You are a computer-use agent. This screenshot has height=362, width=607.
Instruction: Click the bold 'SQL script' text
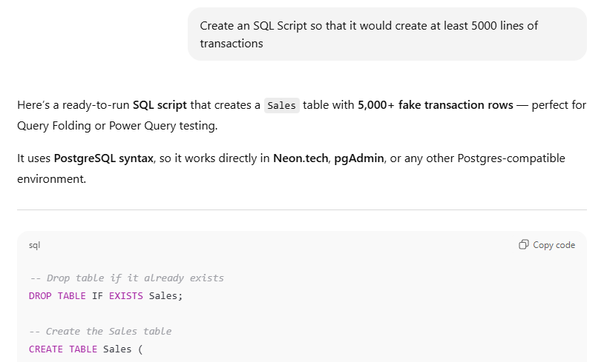pos(160,105)
